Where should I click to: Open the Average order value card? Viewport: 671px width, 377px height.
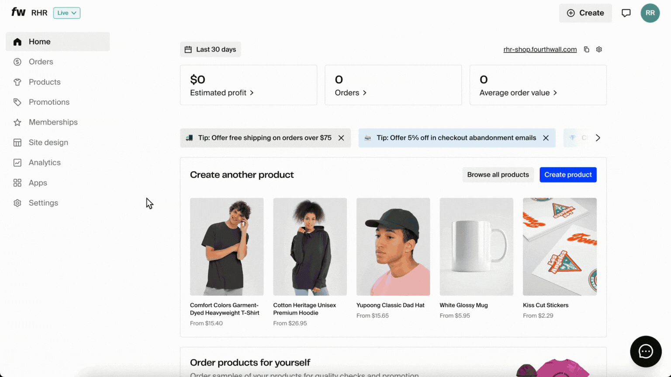coord(538,85)
